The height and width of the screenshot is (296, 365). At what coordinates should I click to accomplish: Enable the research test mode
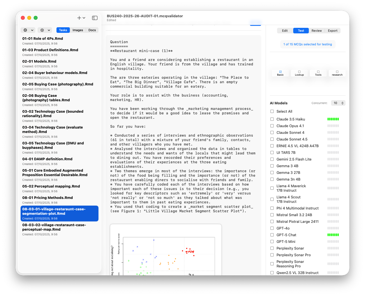[337, 73]
